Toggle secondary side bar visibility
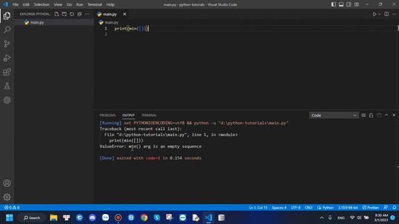 click(x=349, y=4)
